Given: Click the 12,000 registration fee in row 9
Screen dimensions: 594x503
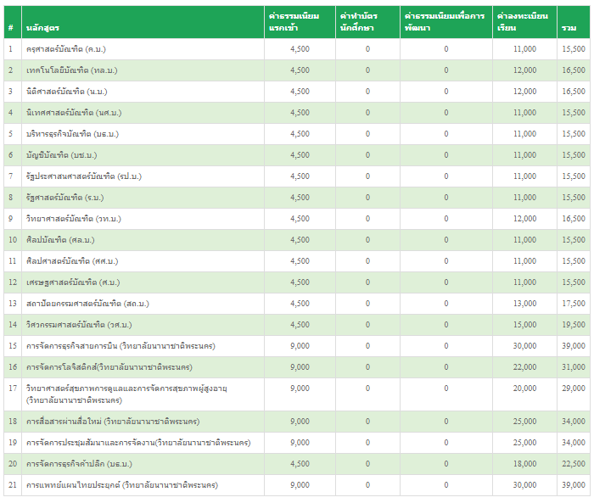Looking at the screenshot, I should click(x=524, y=219).
